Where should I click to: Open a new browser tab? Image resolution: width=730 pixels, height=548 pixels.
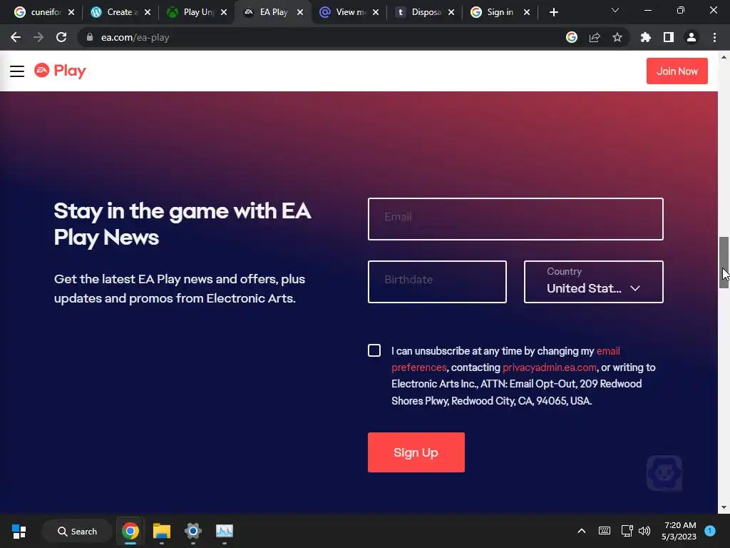(x=553, y=12)
